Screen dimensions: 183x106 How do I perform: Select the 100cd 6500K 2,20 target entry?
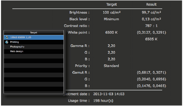click(21, 37)
